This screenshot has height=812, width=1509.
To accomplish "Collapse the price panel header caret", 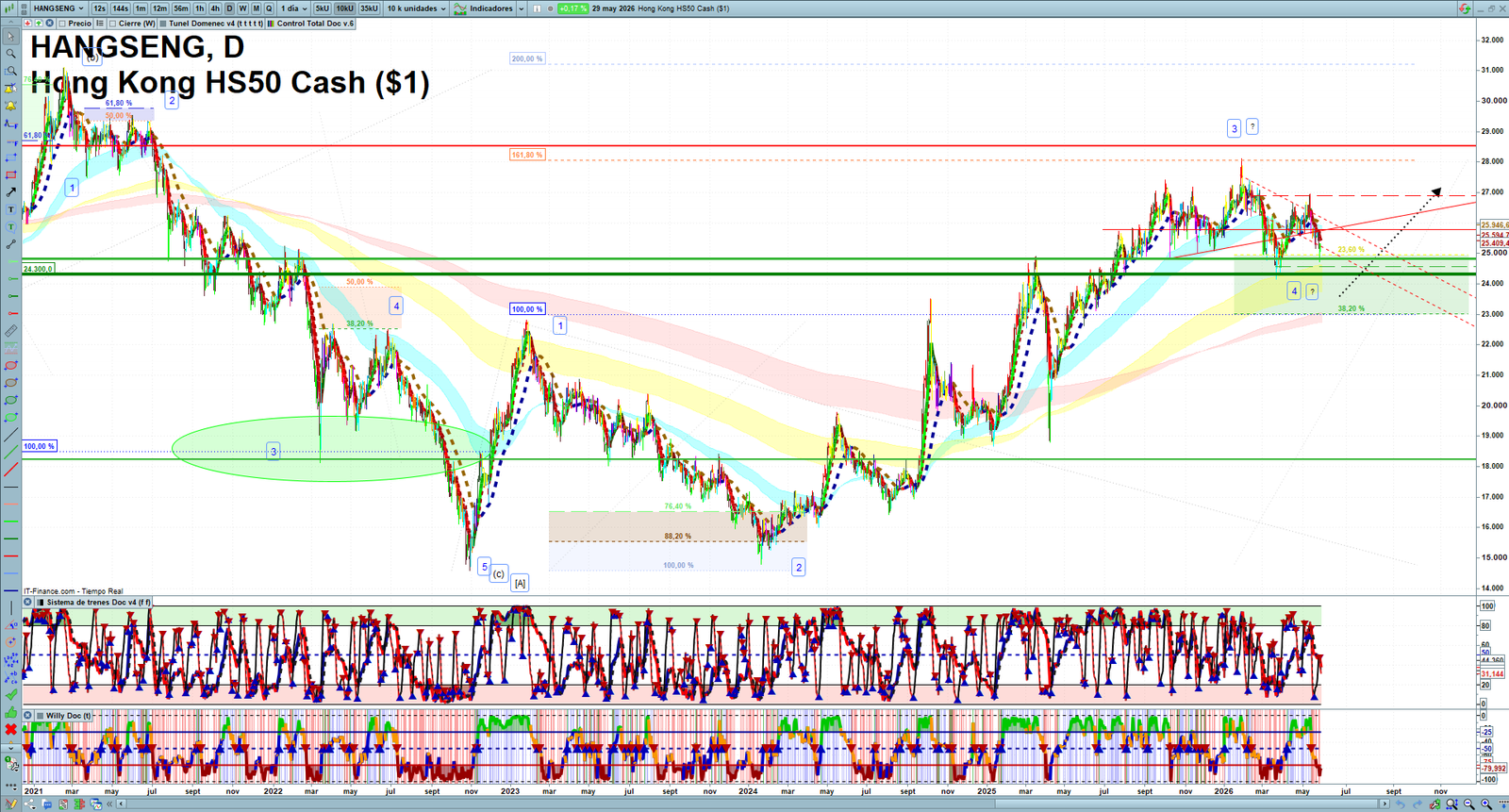I will pyautogui.click(x=10, y=23).
